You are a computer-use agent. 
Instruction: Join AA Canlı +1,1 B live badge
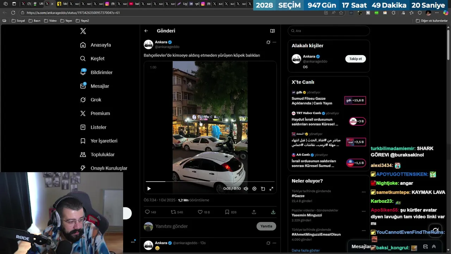point(356,163)
